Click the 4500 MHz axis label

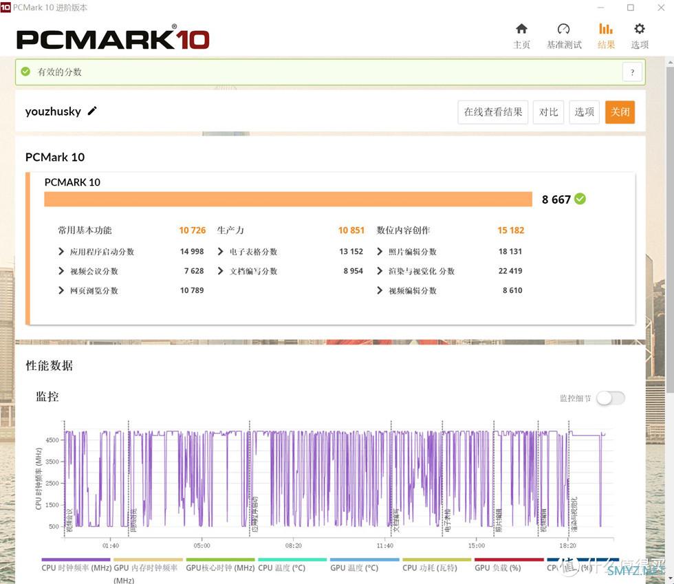click(52, 440)
